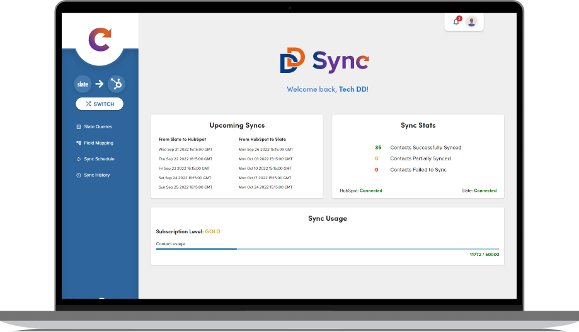Click From HubSpot to Slate column header
Viewport: 579px width, 332px height.
point(262,140)
